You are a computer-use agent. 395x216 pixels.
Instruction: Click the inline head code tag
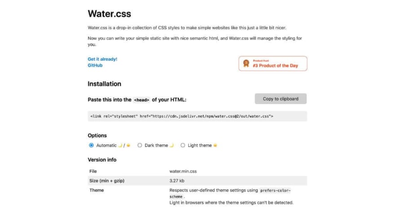141,100
